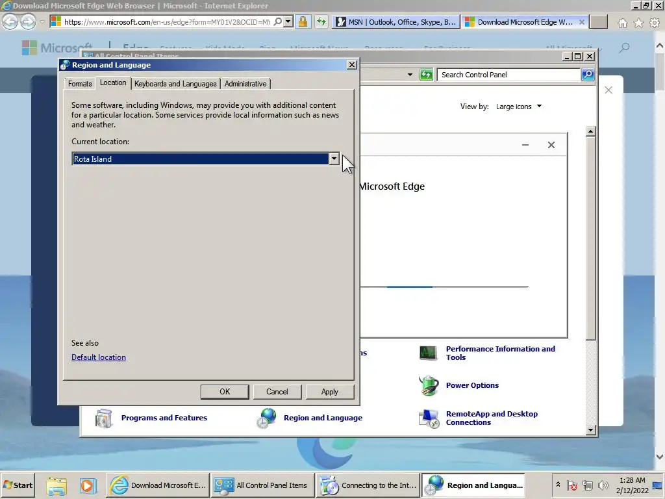Click Control Panel scrollbar down arrow
Screen dimensions: 665x499
590,430
